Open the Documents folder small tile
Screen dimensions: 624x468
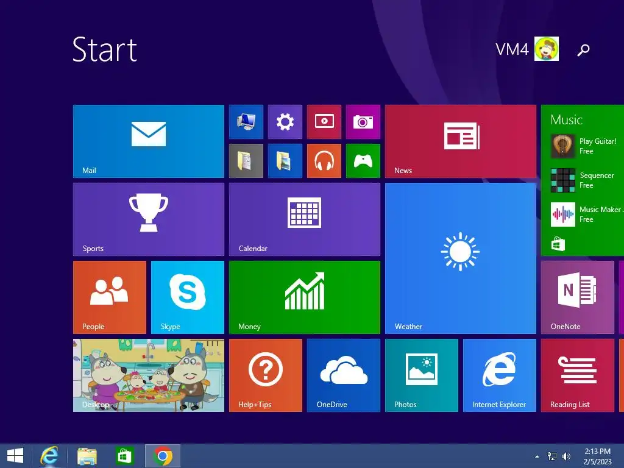pyautogui.click(x=246, y=161)
